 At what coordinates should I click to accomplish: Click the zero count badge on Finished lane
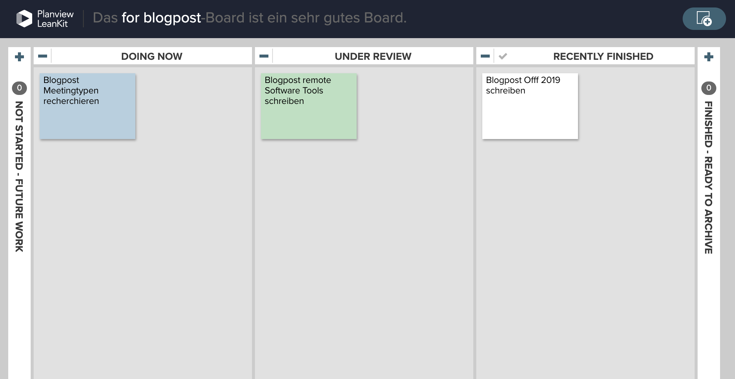click(x=709, y=88)
